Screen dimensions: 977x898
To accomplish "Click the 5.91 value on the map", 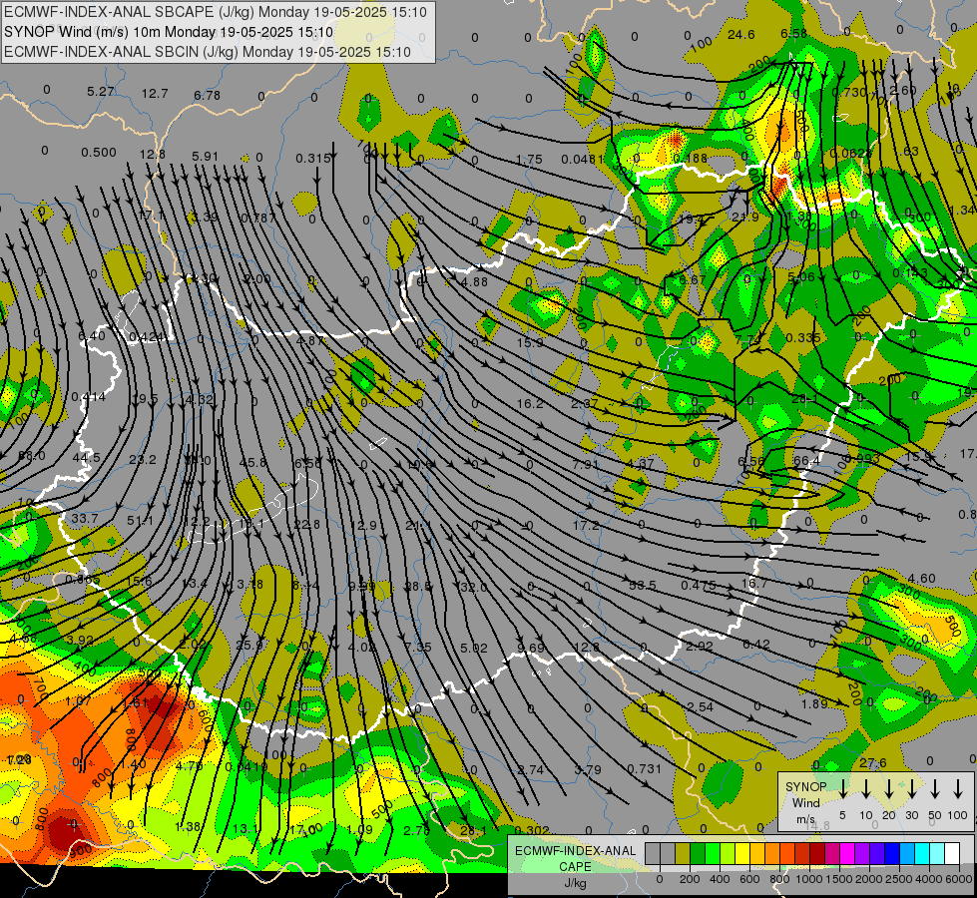I will point(205,157).
